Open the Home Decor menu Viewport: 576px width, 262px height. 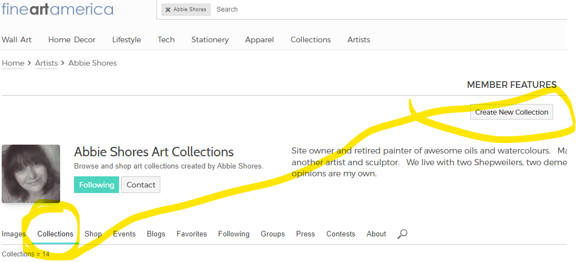click(72, 39)
